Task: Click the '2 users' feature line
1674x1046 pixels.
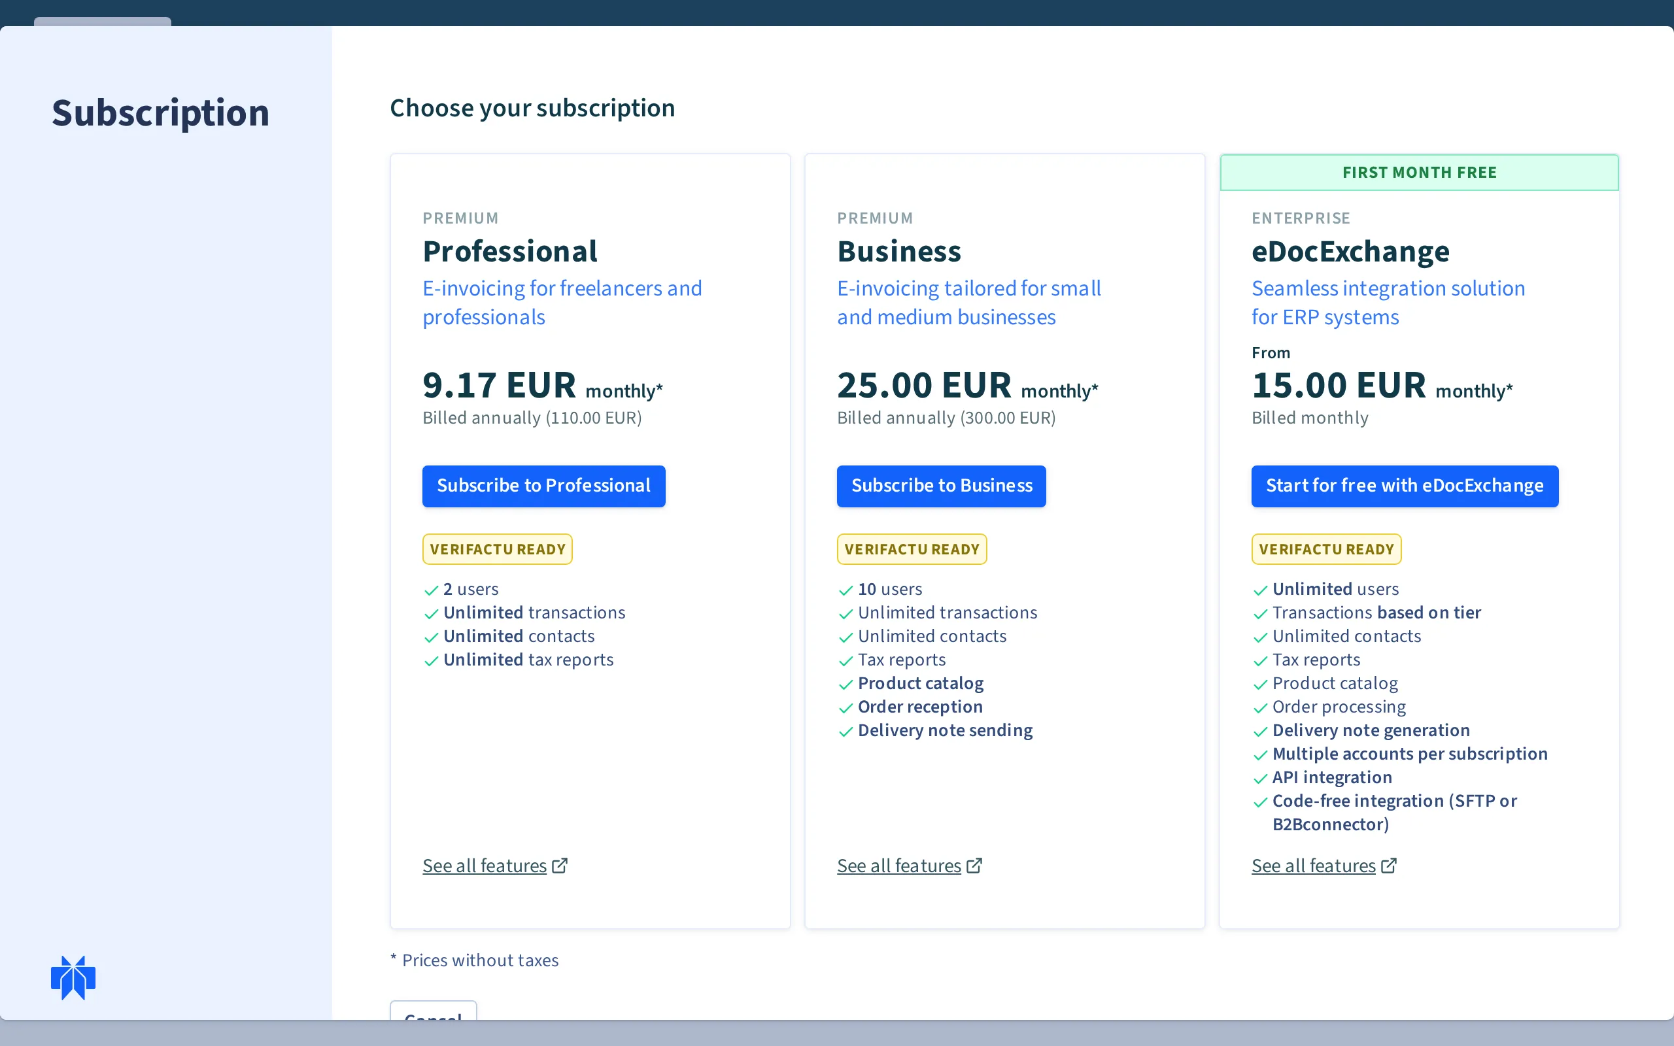Action: click(x=471, y=589)
